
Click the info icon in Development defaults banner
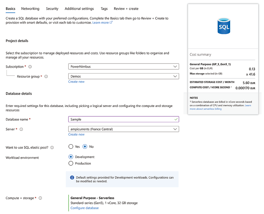72,177
